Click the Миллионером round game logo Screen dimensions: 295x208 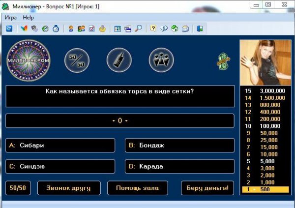click(x=29, y=60)
